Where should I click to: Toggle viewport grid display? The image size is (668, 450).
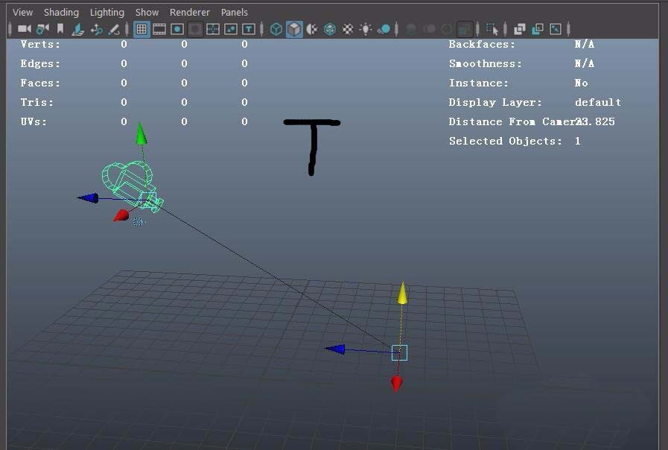point(141,29)
